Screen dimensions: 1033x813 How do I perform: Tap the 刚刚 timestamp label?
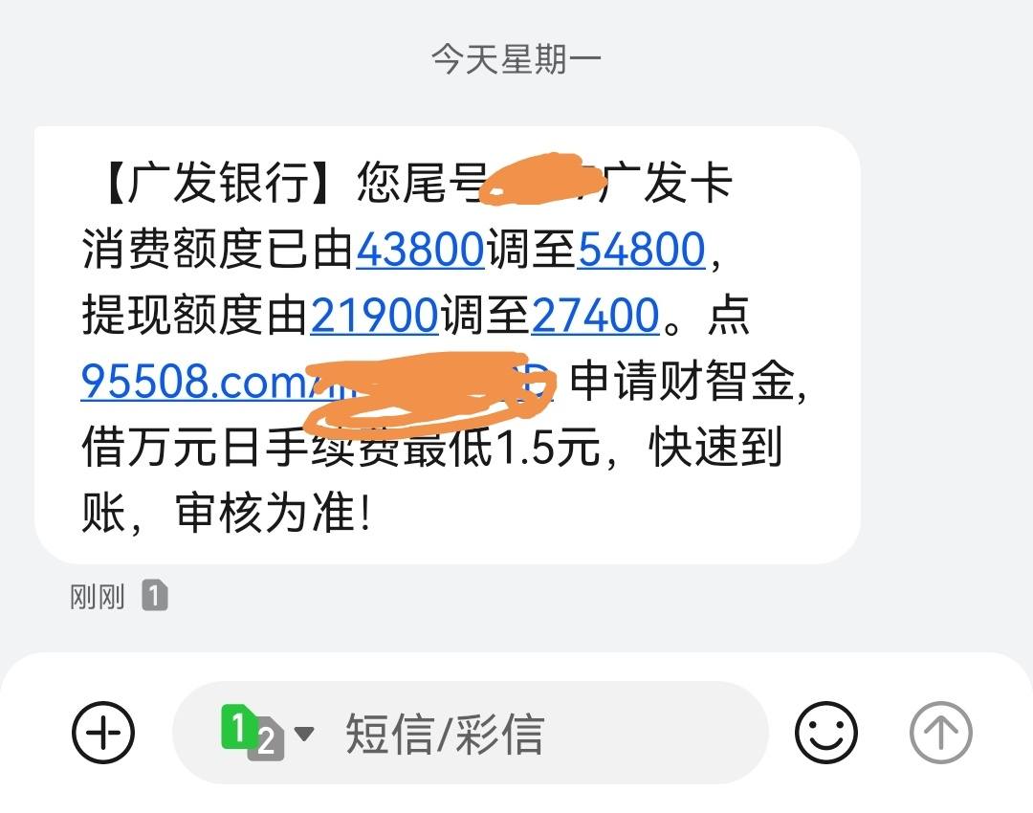[x=98, y=597]
